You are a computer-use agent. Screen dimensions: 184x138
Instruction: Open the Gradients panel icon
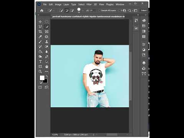tap(144, 31)
